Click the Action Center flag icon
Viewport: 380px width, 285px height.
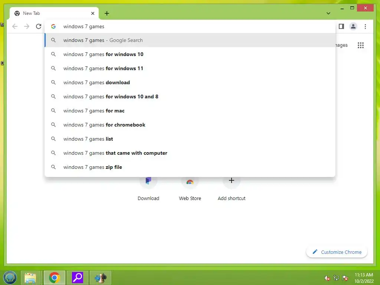[345, 278]
